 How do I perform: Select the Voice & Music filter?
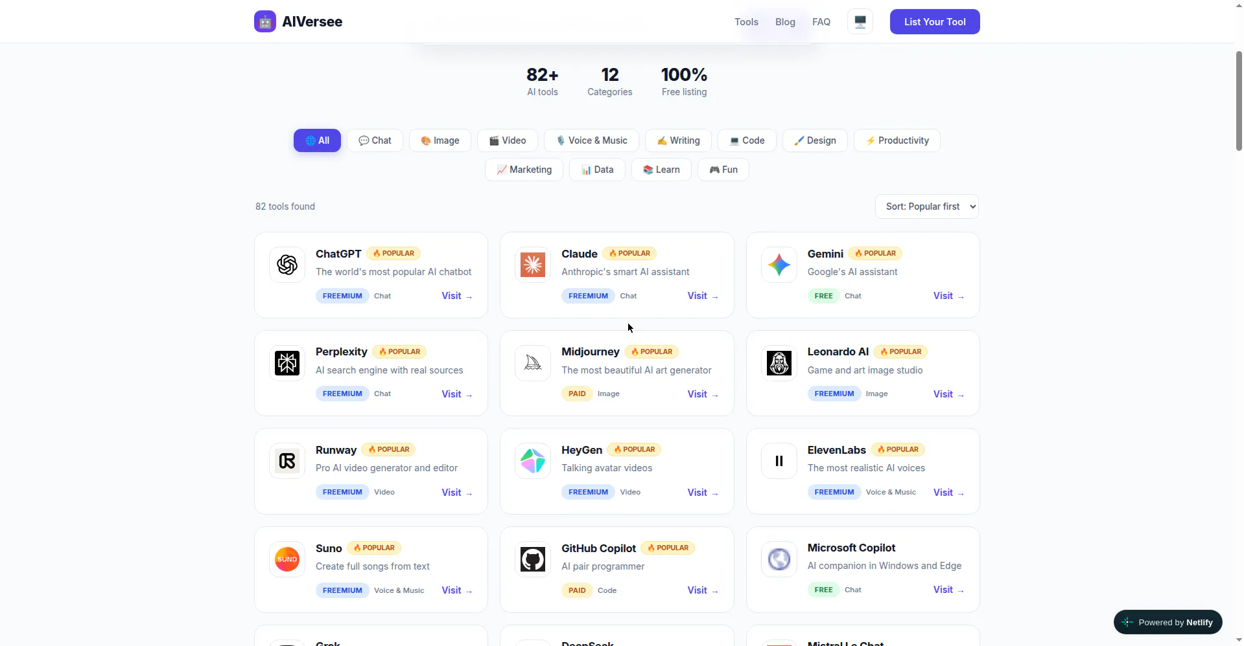coord(591,140)
